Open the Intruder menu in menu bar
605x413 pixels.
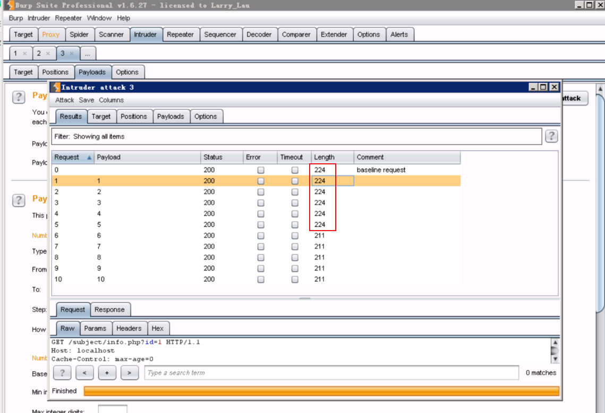click(x=39, y=18)
